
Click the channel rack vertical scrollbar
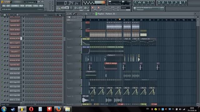point(64,39)
